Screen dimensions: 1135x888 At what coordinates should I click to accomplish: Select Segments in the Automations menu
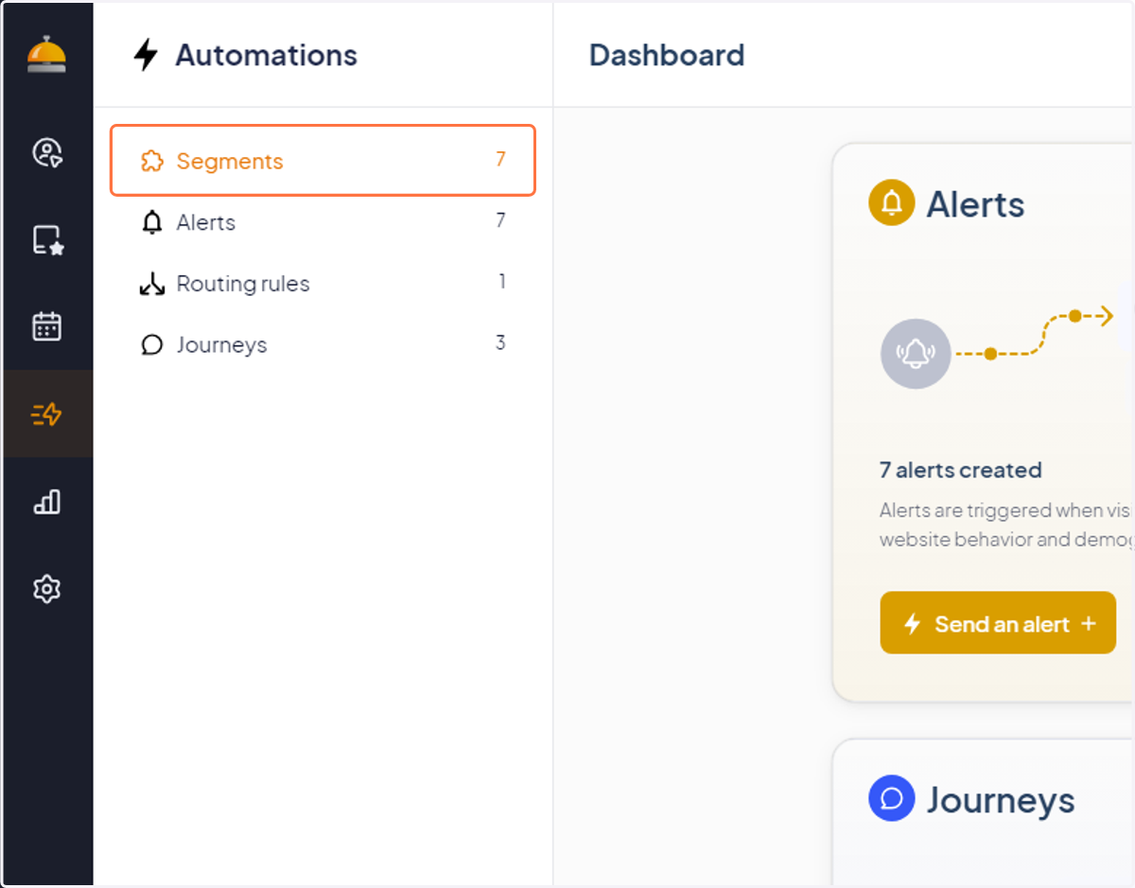323,161
